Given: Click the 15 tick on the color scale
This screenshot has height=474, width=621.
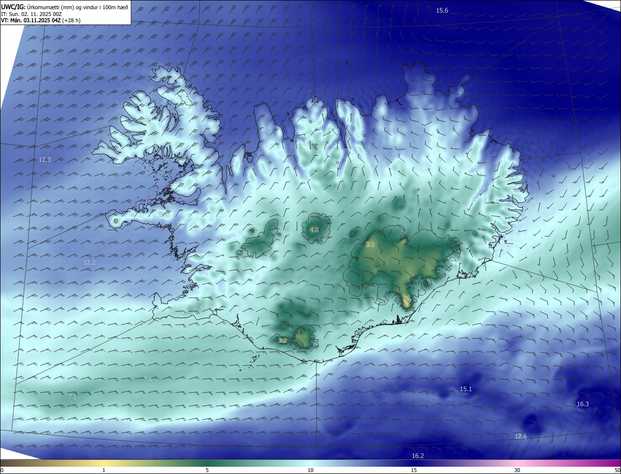Looking at the screenshot, I should point(414,470).
